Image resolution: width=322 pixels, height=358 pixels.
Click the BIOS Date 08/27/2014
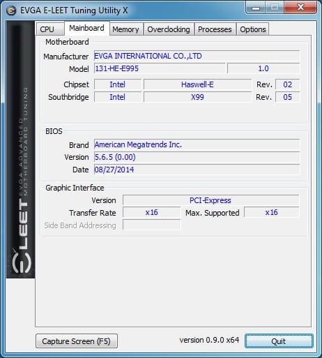point(197,170)
